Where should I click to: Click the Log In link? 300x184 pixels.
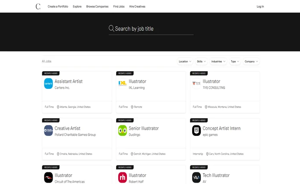tap(260, 6)
